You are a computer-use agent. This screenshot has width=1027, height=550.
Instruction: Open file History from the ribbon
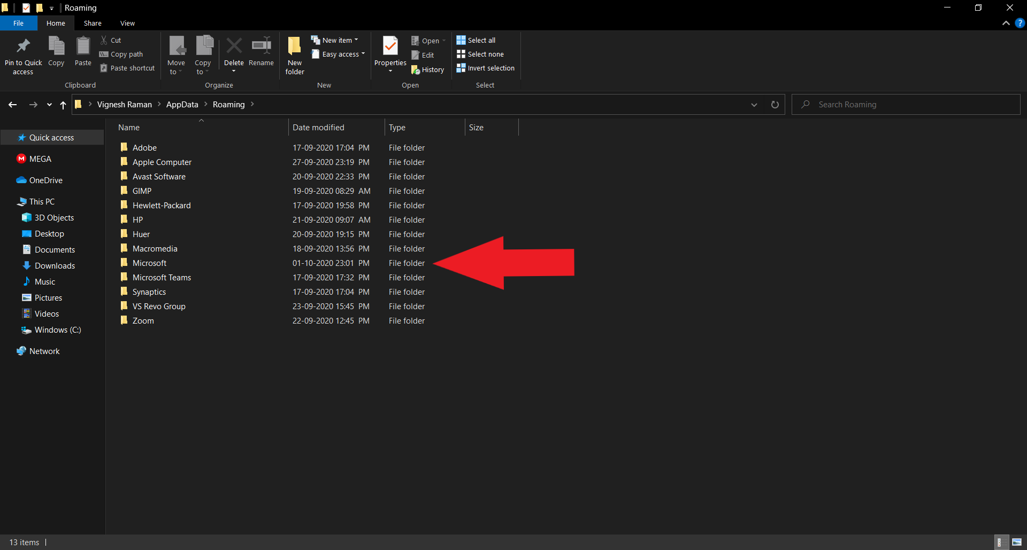(427, 69)
